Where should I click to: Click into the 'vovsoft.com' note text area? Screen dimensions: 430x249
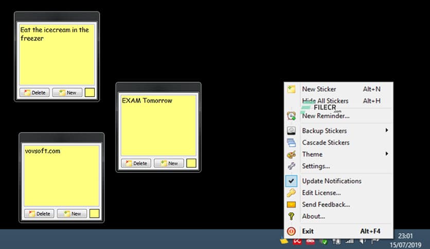coord(61,176)
